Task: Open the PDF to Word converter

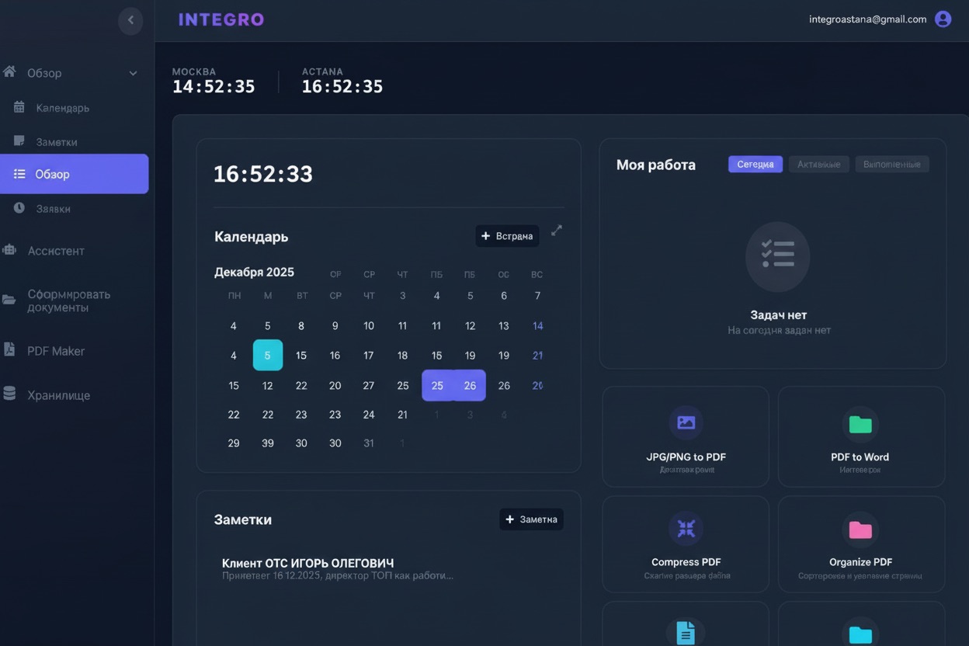Action: tap(860, 436)
